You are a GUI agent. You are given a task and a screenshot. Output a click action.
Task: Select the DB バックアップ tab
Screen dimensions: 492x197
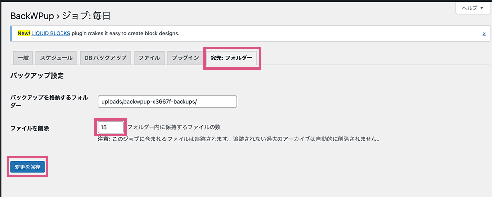(105, 58)
